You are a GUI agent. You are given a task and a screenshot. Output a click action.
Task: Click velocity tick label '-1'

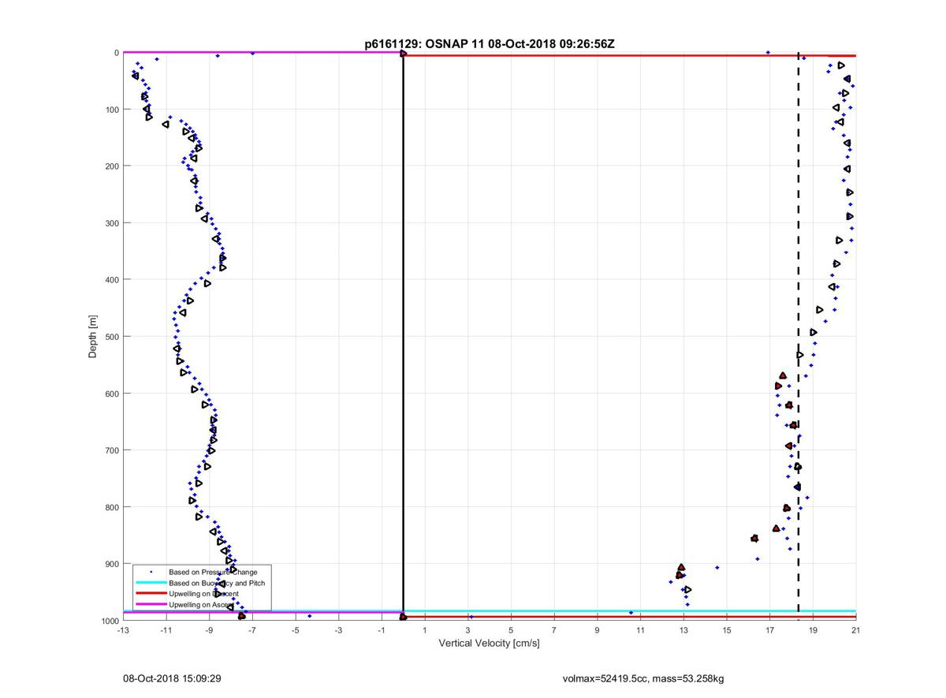click(382, 630)
